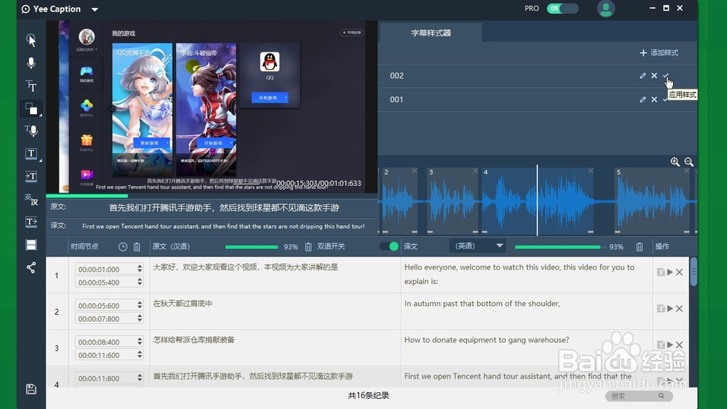Toggle the PRO switch
Screen dimensions: 727x409
click(x=563, y=8)
